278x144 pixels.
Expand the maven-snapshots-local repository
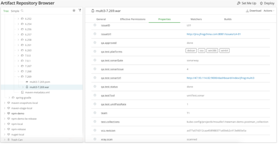[x=4, y=103]
